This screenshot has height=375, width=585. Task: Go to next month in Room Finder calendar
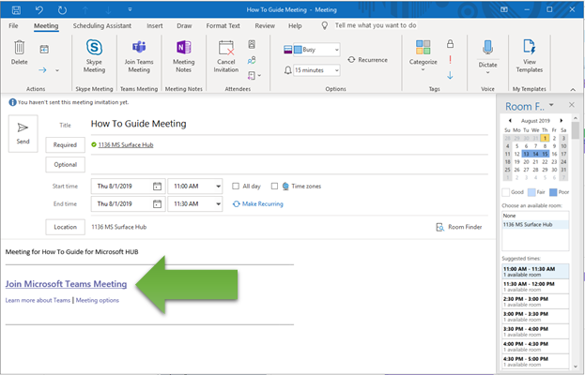561,121
